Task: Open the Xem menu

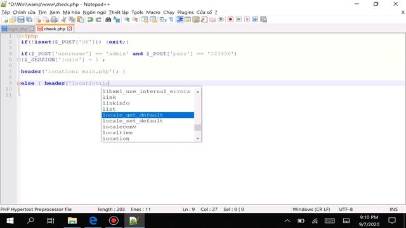Action: coord(55,12)
